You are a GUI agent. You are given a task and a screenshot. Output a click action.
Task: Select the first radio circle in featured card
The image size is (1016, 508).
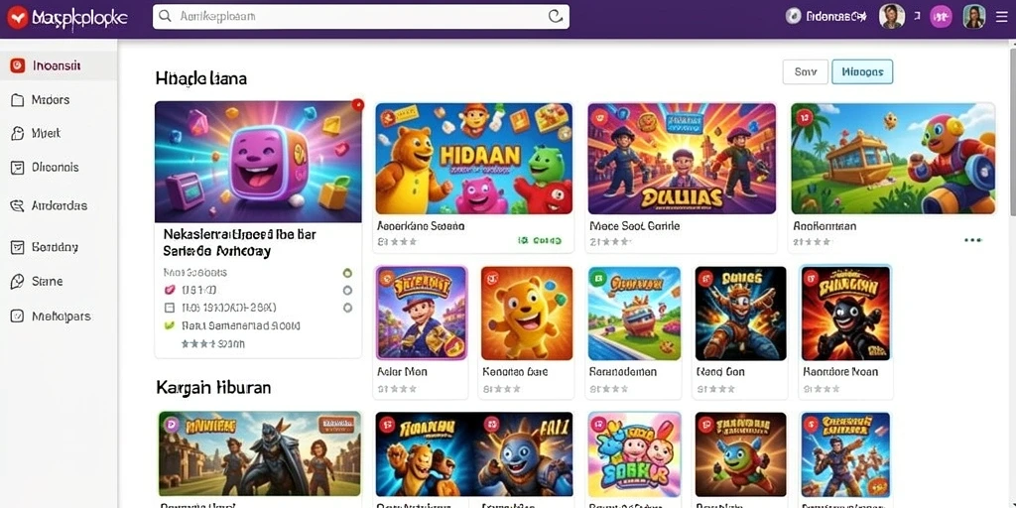coord(347,273)
